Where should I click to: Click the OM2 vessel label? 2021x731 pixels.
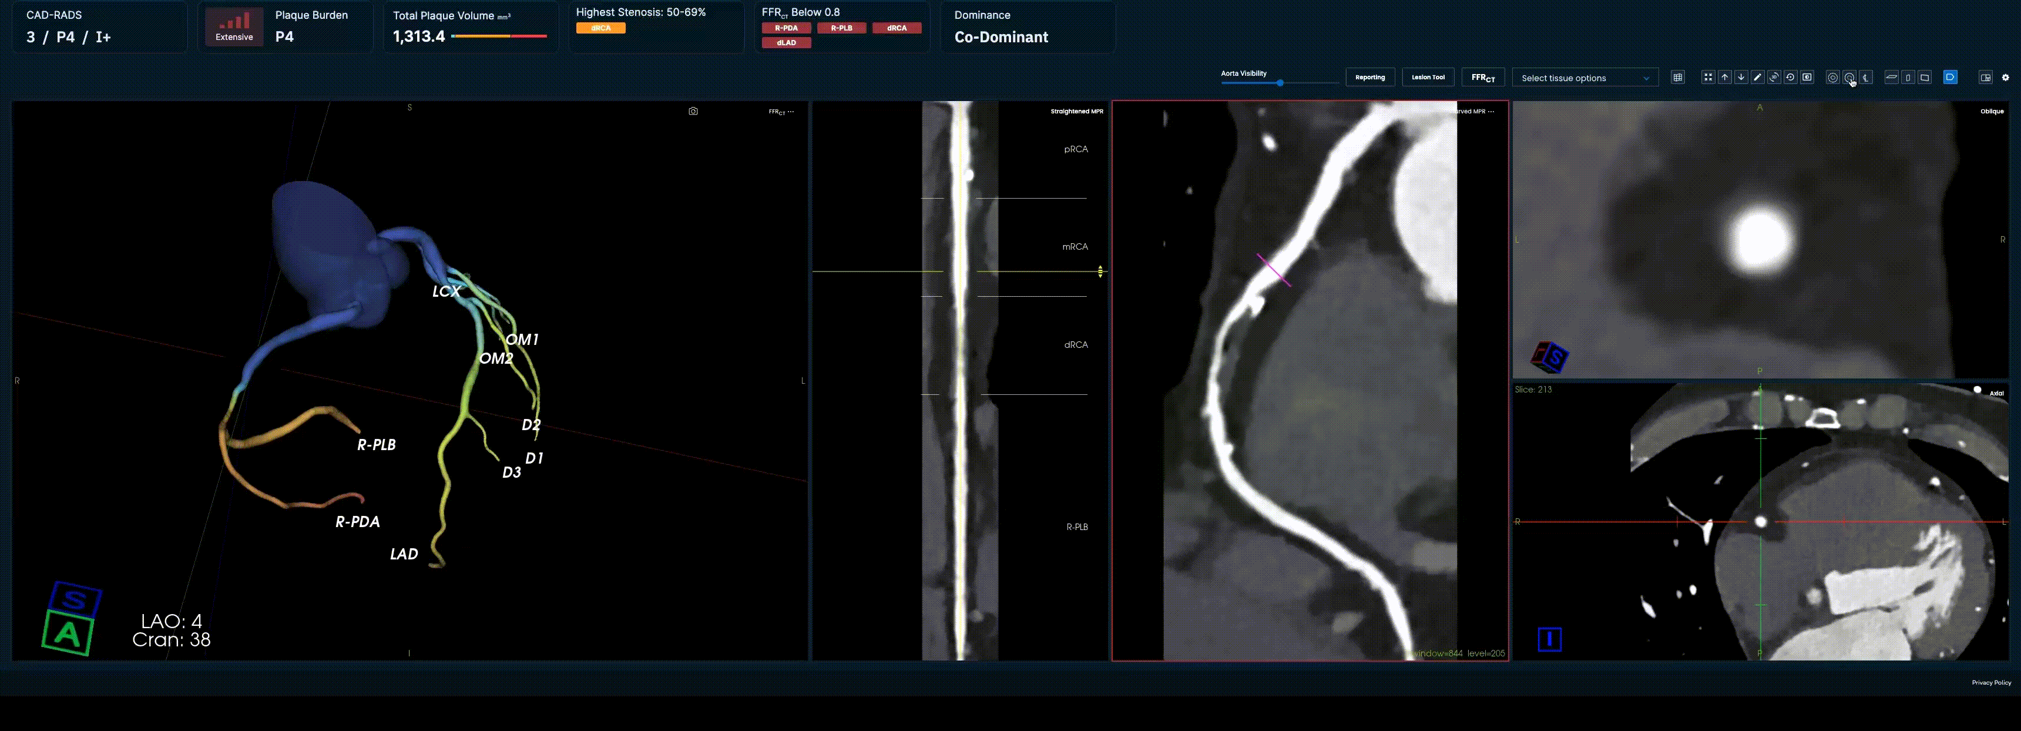click(x=496, y=358)
